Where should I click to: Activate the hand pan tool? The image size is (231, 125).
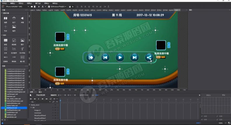70,7
